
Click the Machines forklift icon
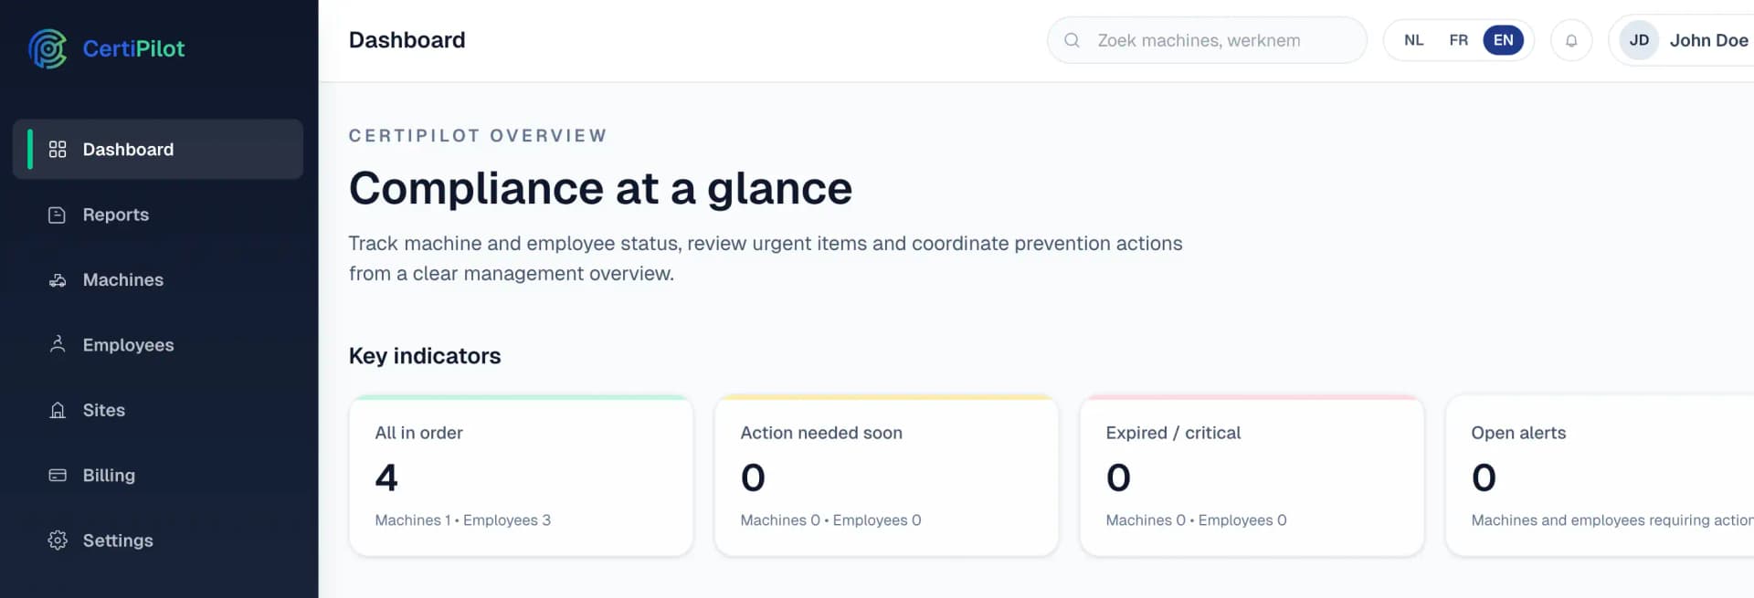(x=58, y=280)
